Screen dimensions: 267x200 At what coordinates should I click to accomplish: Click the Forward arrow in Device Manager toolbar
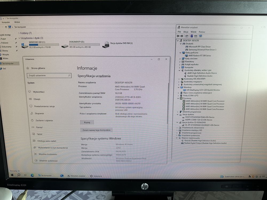click(182, 36)
